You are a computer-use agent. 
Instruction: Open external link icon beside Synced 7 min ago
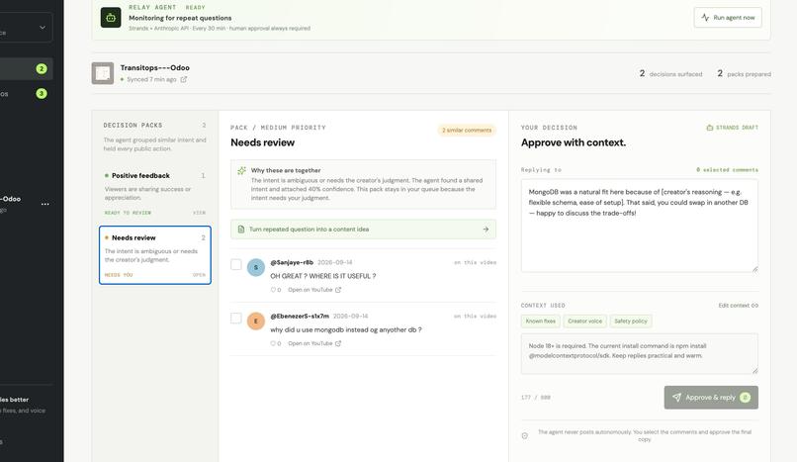pyautogui.click(x=184, y=79)
